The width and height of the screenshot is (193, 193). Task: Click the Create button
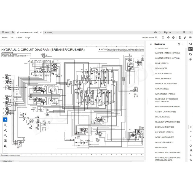coord(48,32)
